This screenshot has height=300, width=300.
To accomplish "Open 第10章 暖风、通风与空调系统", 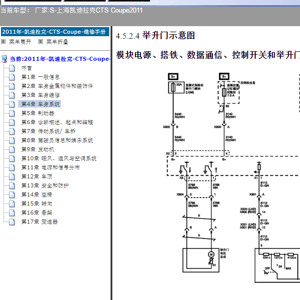I will click(x=59, y=158).
